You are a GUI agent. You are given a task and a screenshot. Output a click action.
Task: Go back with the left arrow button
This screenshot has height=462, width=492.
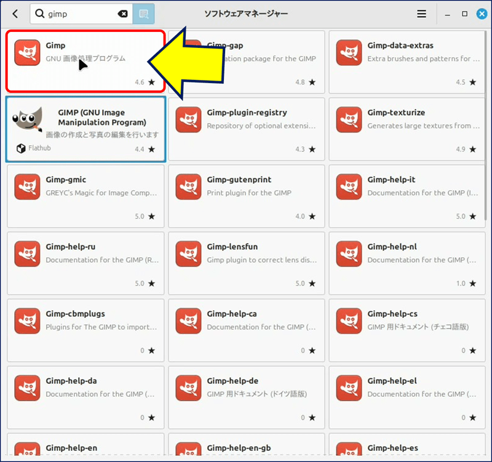(15, 14)
